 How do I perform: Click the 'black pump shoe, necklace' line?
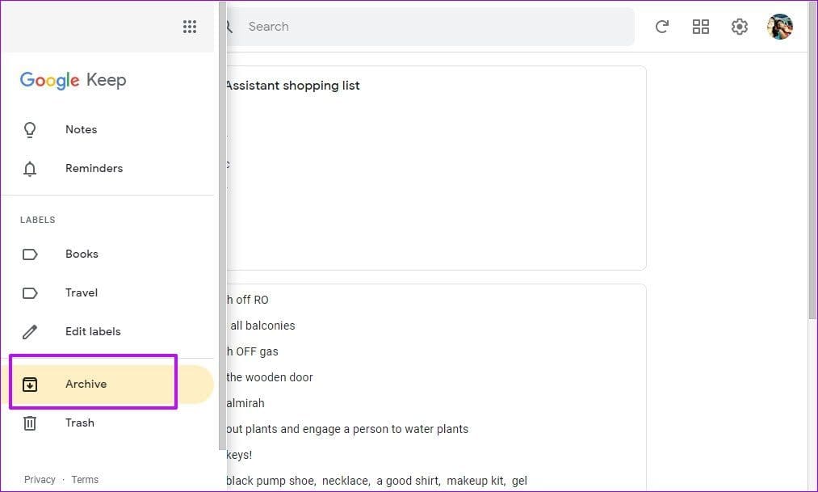376,481
